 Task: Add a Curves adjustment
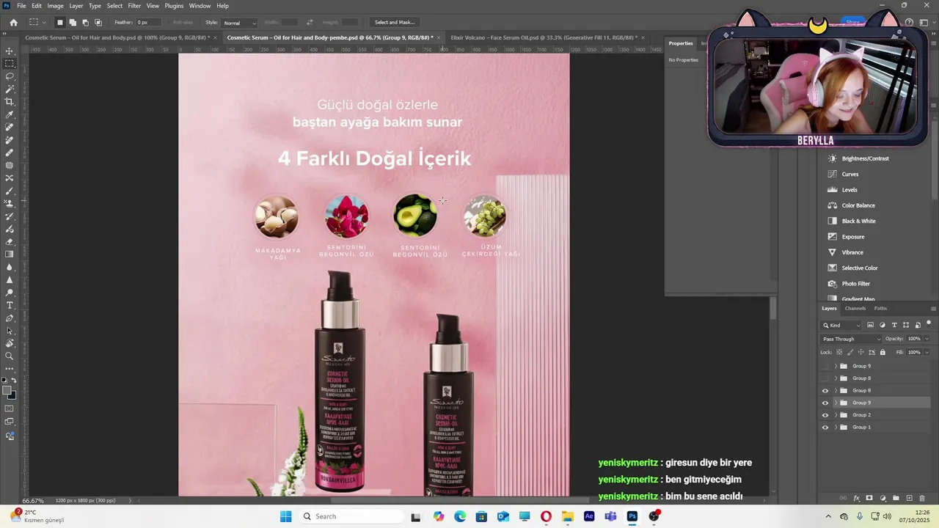[850, 174]
